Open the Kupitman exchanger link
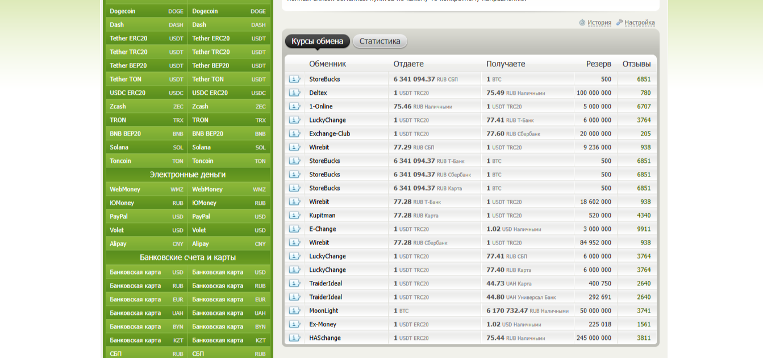The width and height of the screenshot is (763, 358). point(322,215)
